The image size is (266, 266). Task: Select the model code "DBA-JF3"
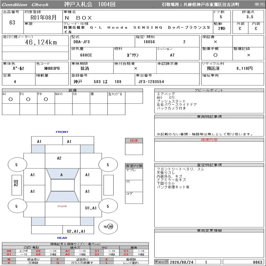point(81,42)
